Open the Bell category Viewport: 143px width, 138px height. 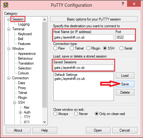21,39
